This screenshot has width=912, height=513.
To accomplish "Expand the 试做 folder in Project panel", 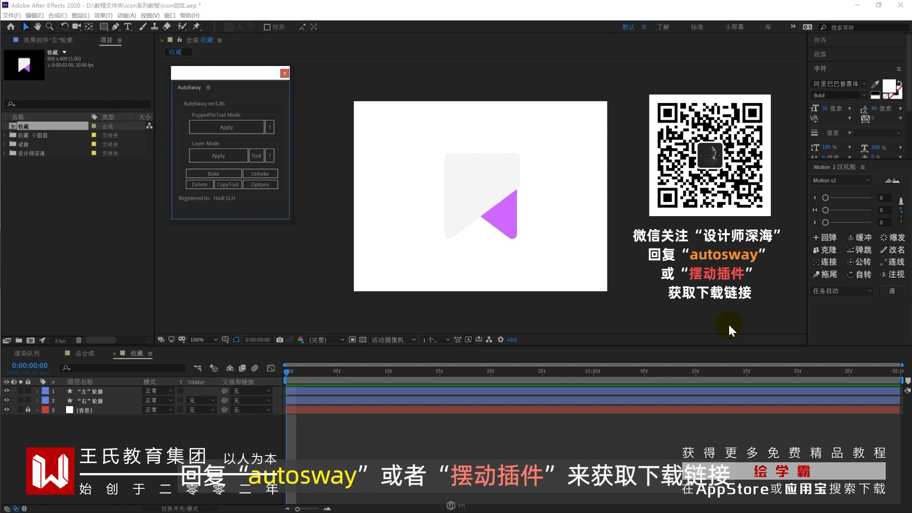I will (5, 144).
